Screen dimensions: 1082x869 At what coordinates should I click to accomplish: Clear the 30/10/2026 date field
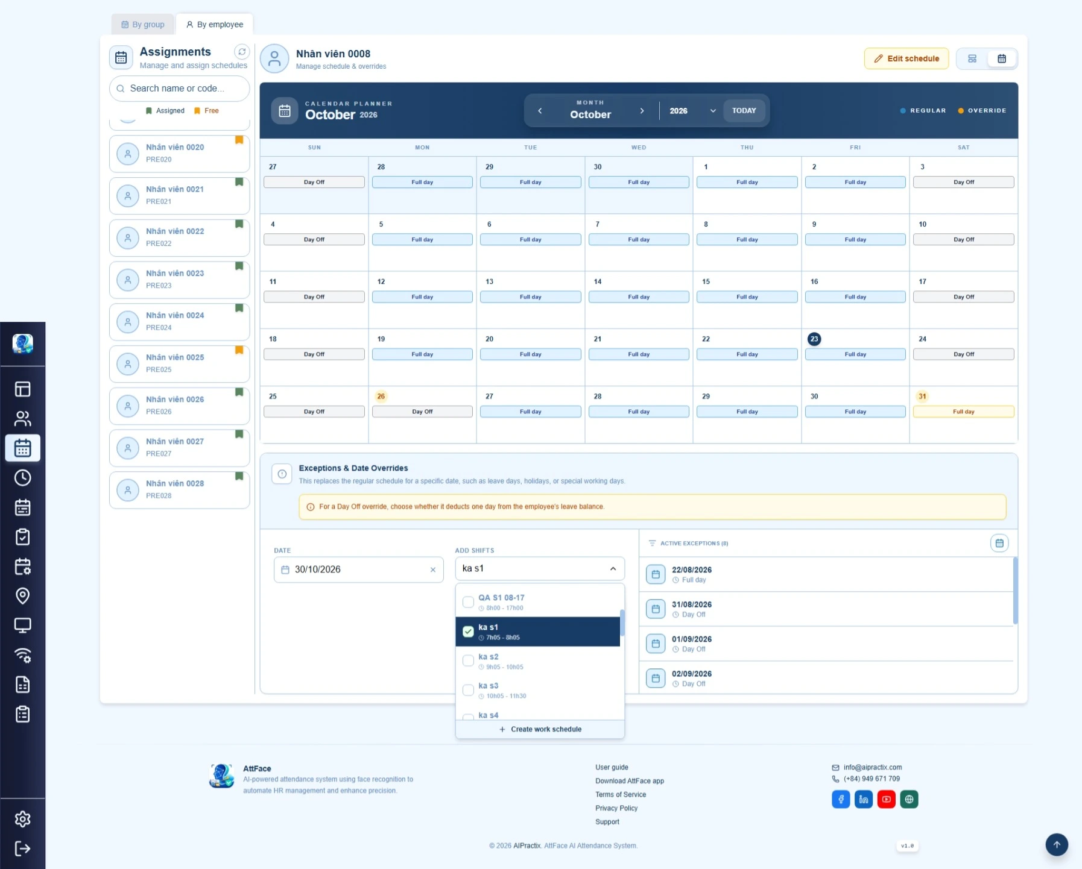tap(432, 569)
